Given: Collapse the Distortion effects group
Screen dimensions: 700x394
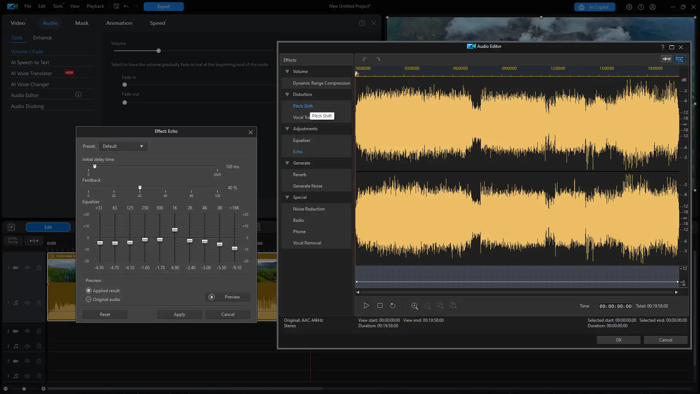Looking at the screenshot, I should 287,94.
